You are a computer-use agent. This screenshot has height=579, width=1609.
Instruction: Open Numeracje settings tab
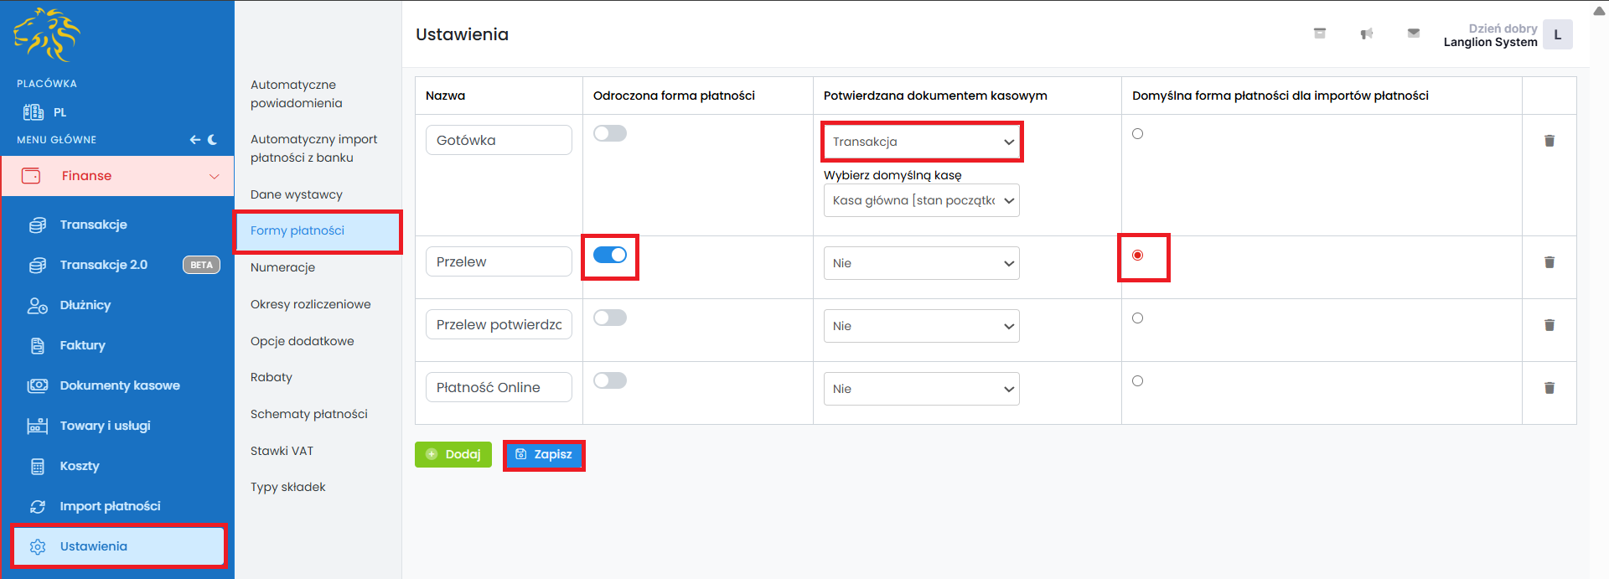coord(282,267)
